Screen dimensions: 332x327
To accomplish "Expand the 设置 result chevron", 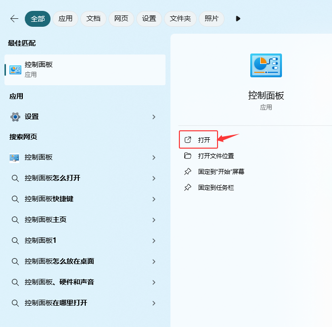I will click(154, 117).
